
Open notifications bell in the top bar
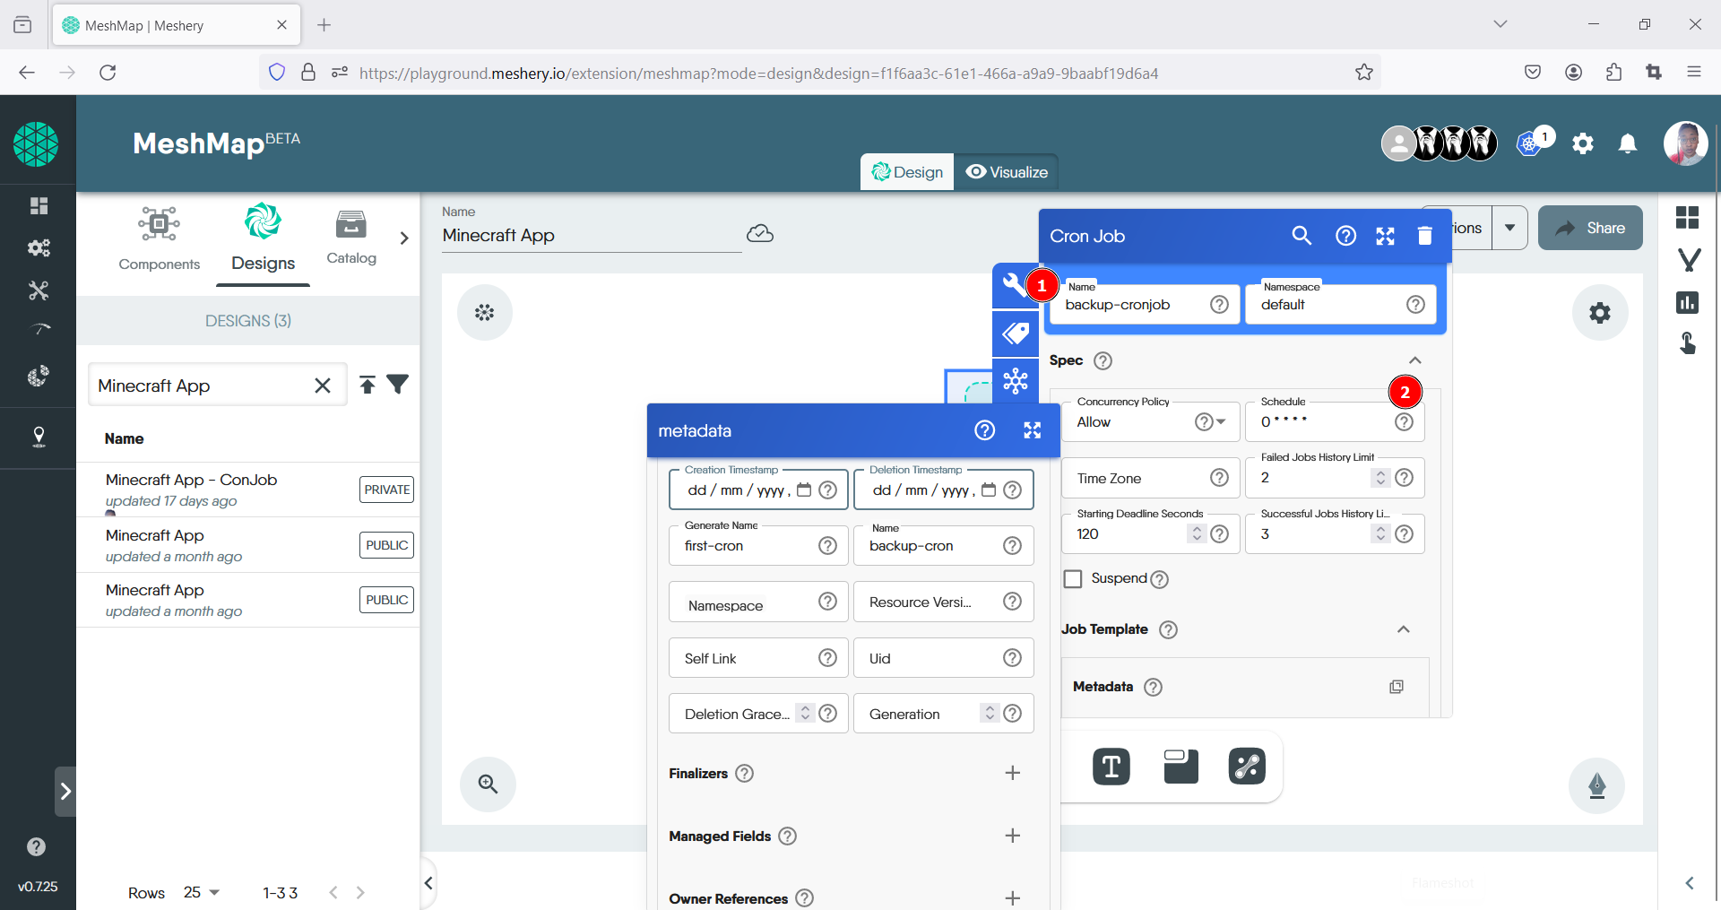point(1628,143)
